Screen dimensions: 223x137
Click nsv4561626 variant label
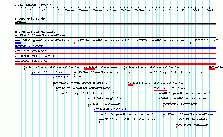(127, 119)
